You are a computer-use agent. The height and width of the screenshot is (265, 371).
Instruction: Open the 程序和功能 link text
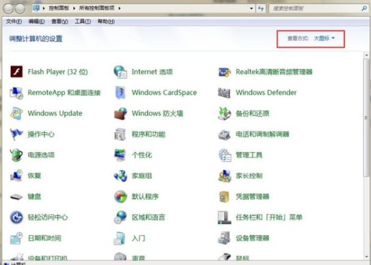(148, 134)
